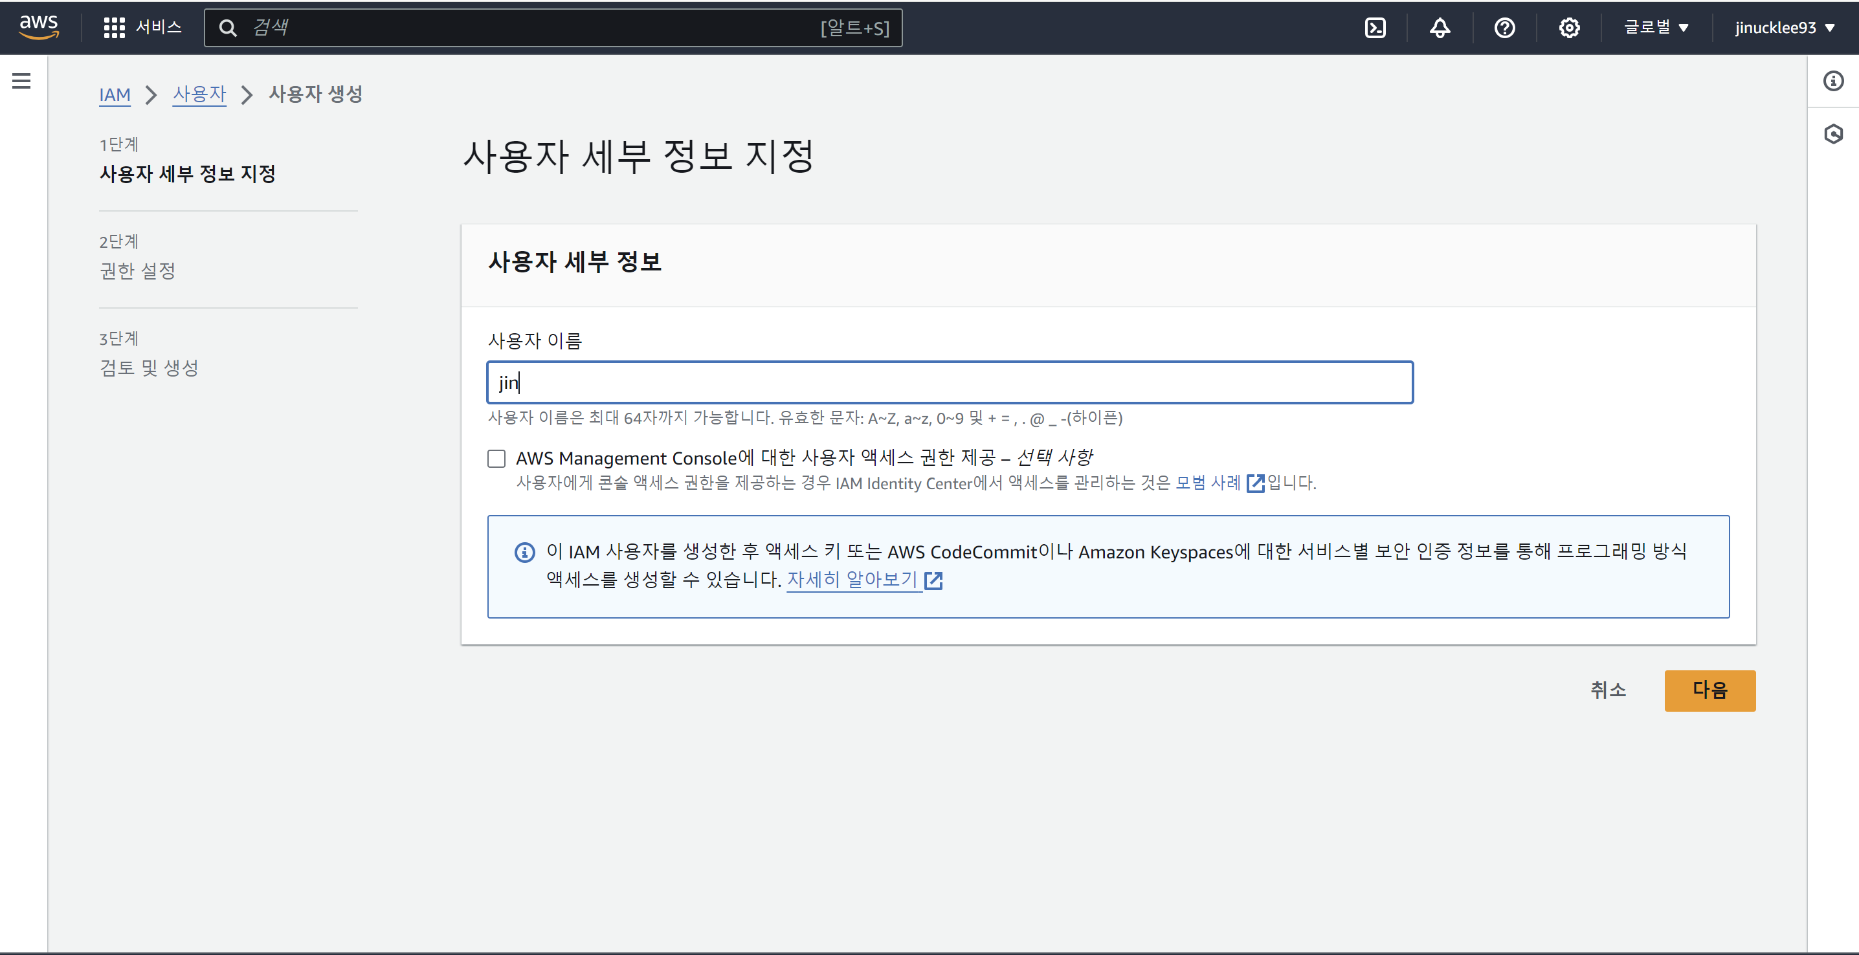Open the 자세히 알아보기 learn more link
Screen dimensions: 1859x955
click(865, 580)
